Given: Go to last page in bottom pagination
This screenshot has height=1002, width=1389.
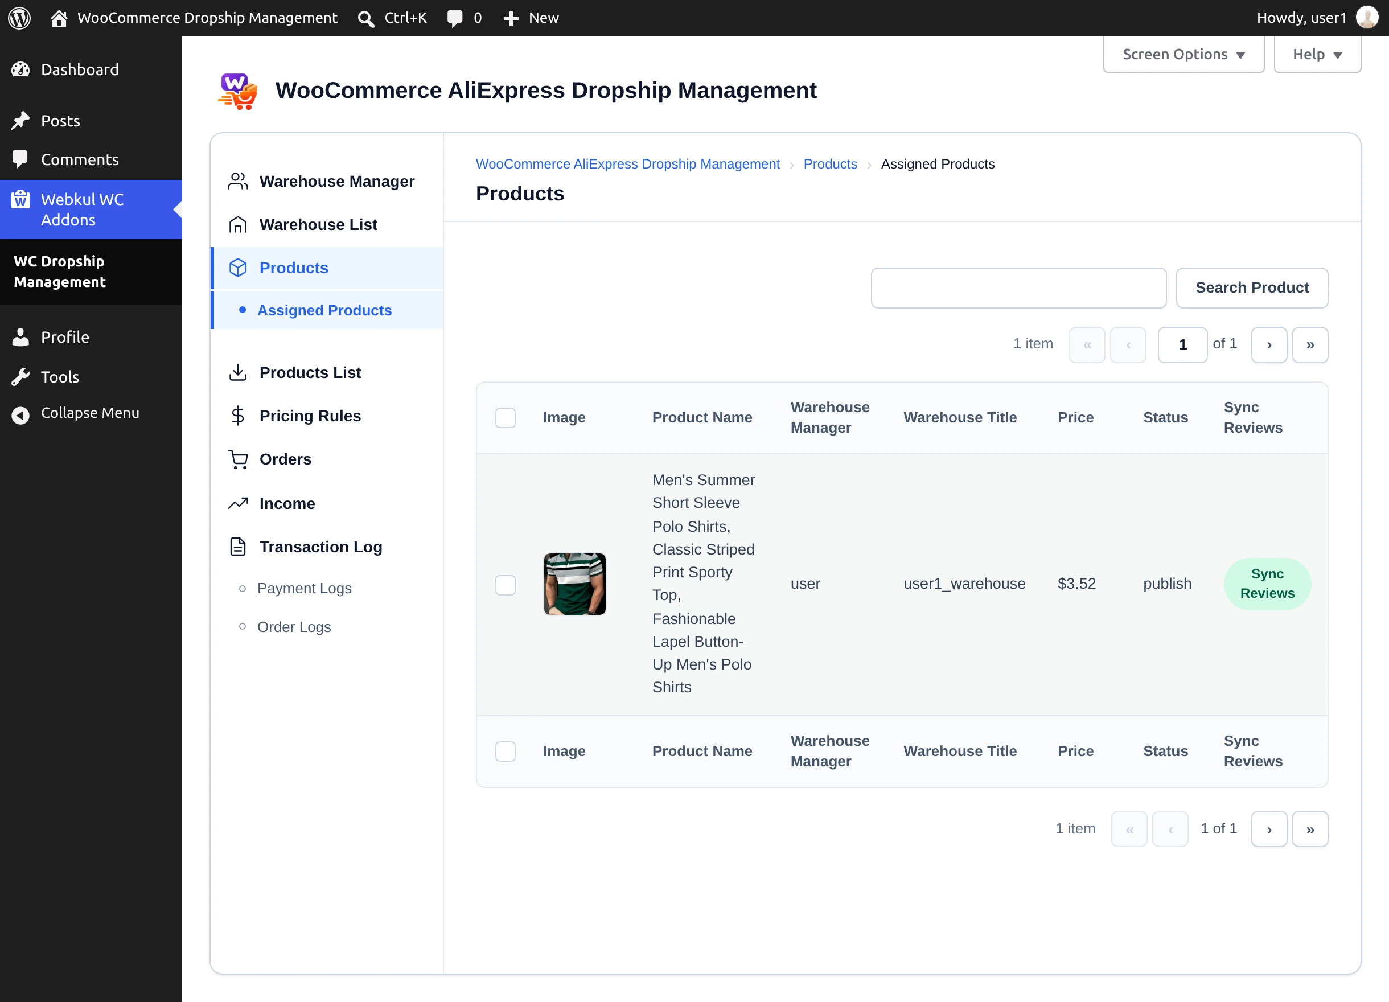Looking at the screenshot, I should point(1310,829).
